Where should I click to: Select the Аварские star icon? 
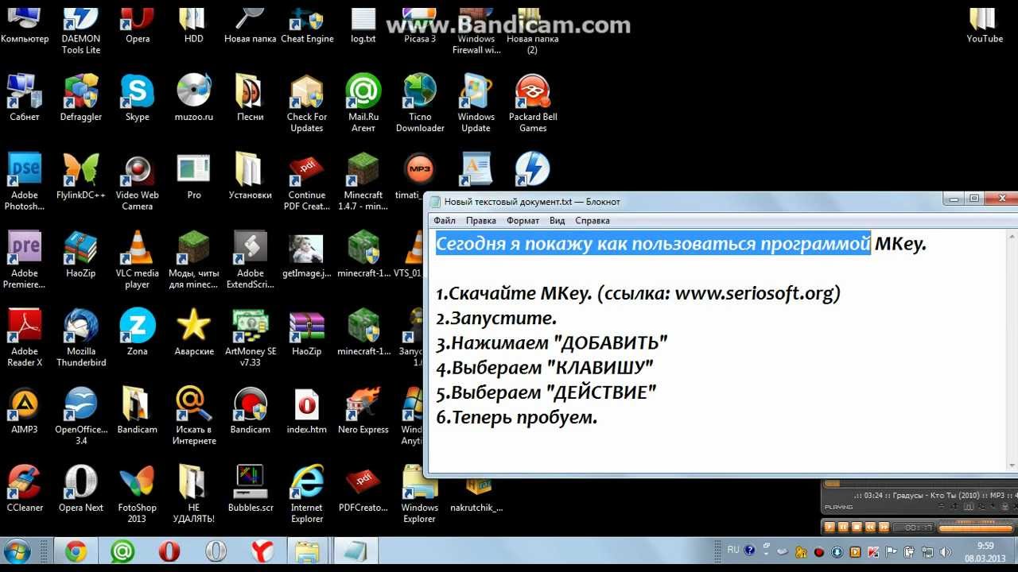[194, 332]
